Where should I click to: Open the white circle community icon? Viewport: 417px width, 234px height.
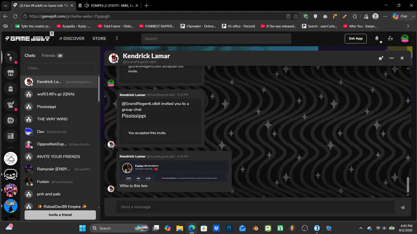(x=11, y=159)
